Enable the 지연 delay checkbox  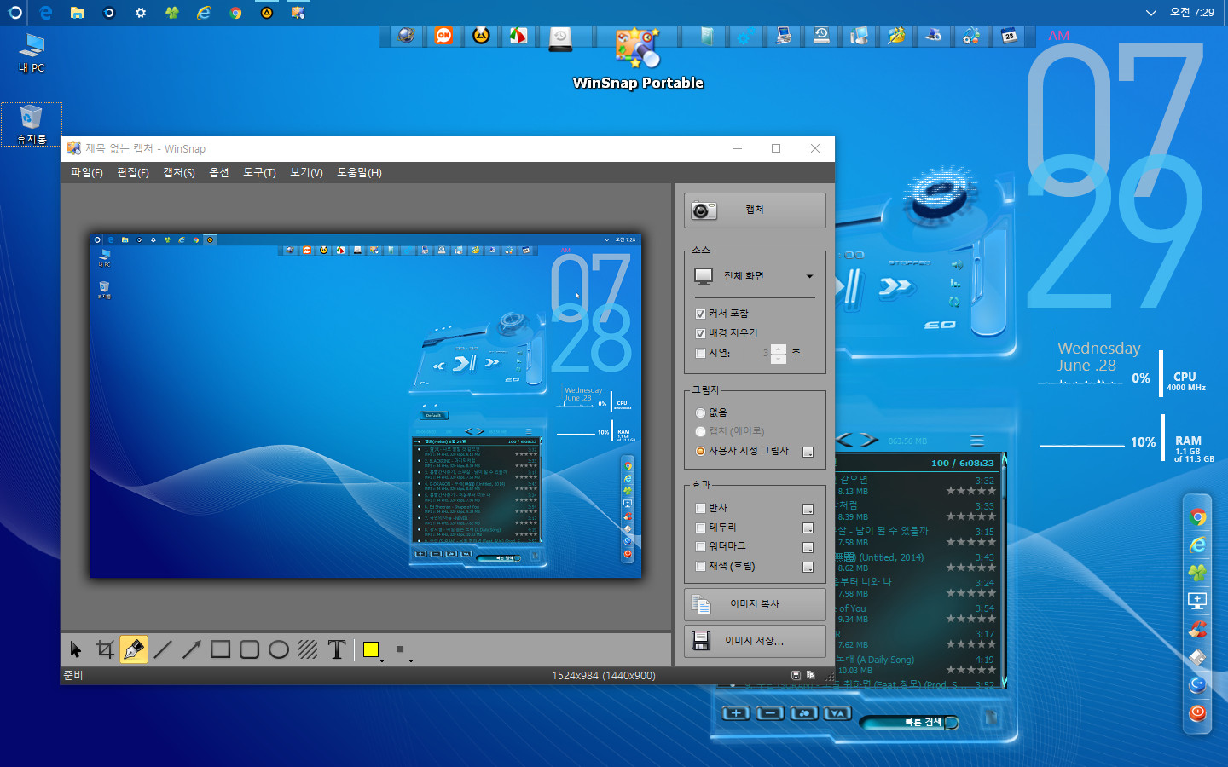click(700, 353)
